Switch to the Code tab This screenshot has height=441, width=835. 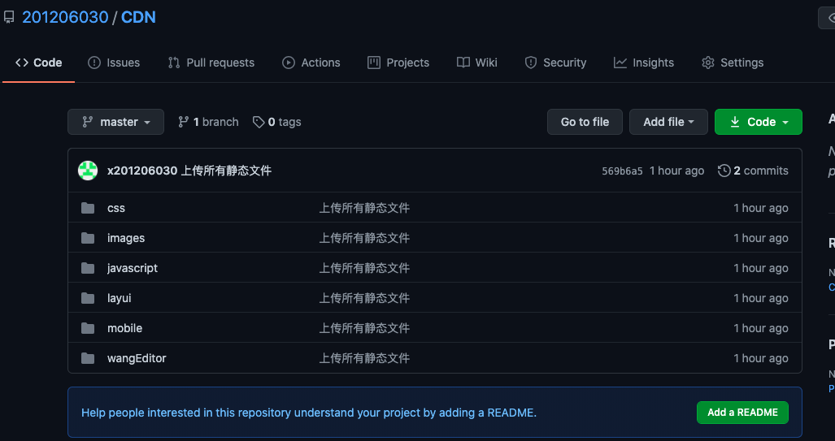(38, 63)
